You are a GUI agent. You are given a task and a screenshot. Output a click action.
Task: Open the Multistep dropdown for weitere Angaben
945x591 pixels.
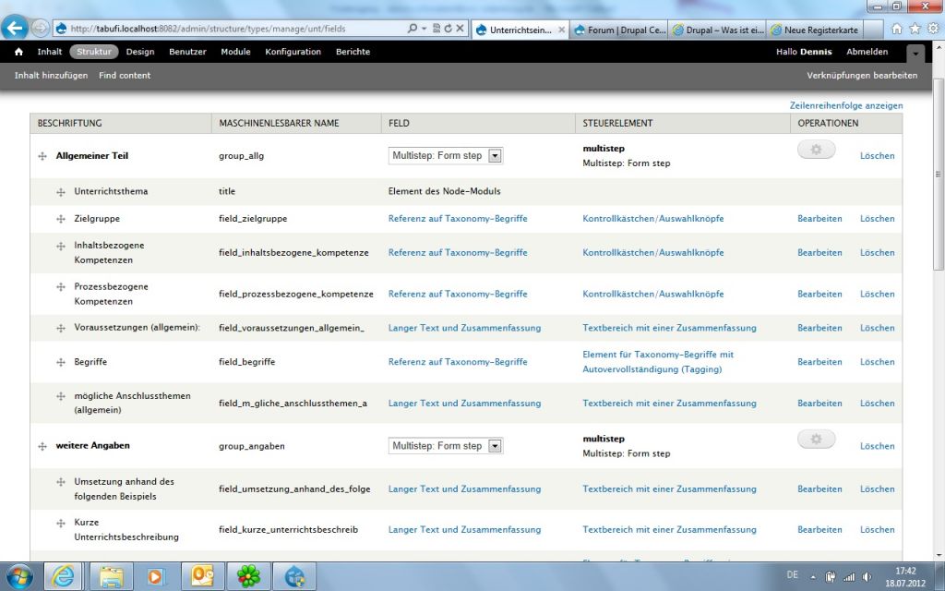click(495, 446)
